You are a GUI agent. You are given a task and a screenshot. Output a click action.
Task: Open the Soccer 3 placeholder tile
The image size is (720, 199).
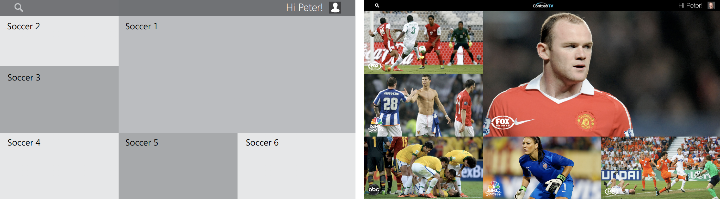pyautogui.click(x=59, y=99)
